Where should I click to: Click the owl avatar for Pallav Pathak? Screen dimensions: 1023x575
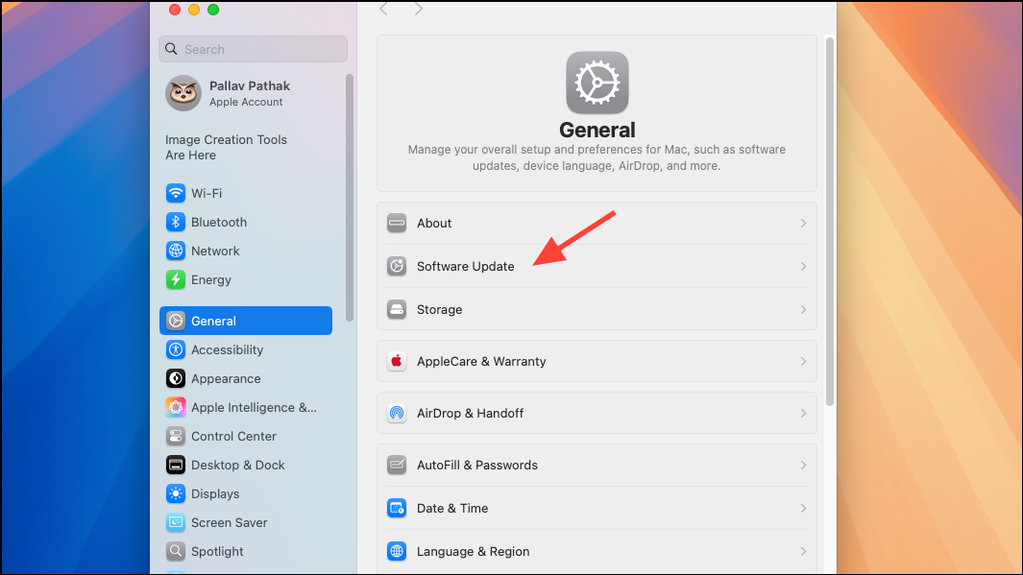click(x=183, y=93)
